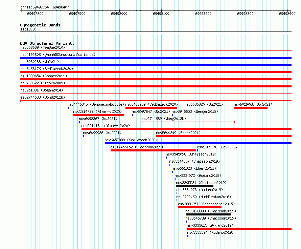The image size is (301, 249).
Task: Open nsv3545098 (Chaisson2019) label
Action: [x=191, y=154]
